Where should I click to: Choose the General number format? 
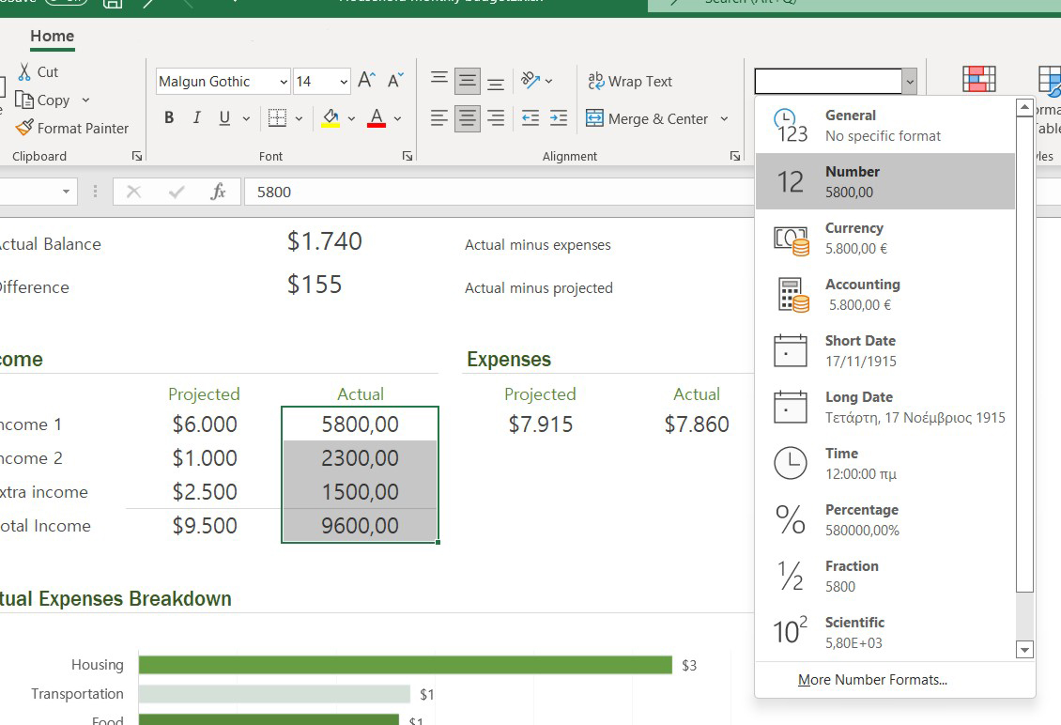point(885,125)
